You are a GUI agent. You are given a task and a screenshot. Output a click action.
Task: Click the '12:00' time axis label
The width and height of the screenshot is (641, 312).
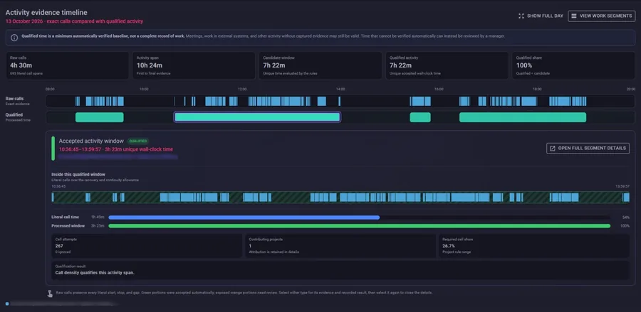242,89
